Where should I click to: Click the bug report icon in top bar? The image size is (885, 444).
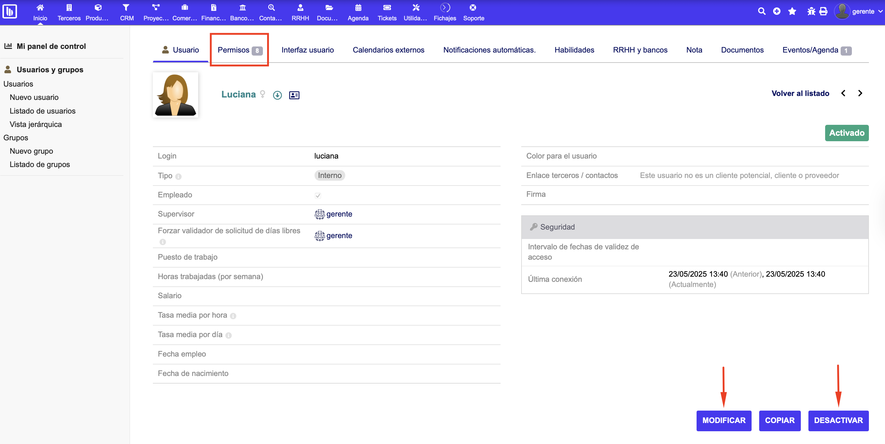click(811, 11)
